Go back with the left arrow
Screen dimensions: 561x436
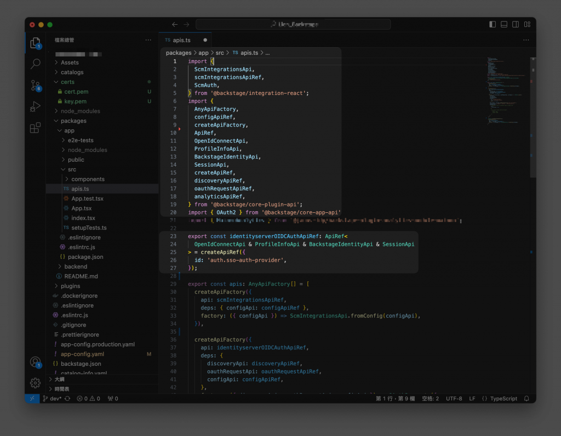click(175, 24)
